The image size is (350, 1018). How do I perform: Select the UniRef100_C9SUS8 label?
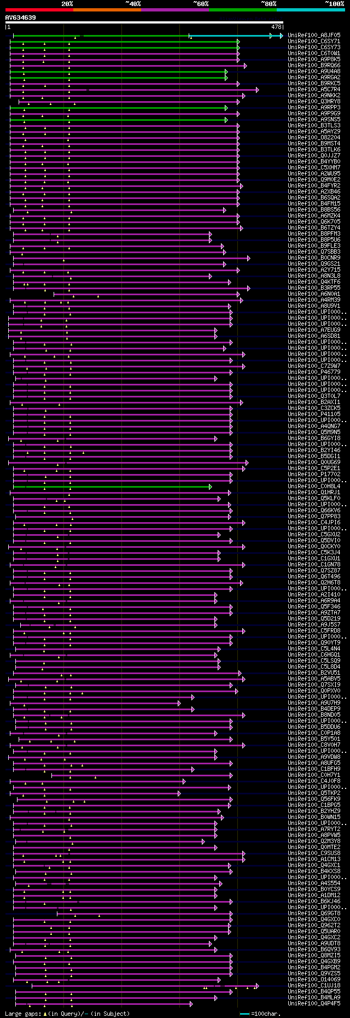tap(314, 853)
